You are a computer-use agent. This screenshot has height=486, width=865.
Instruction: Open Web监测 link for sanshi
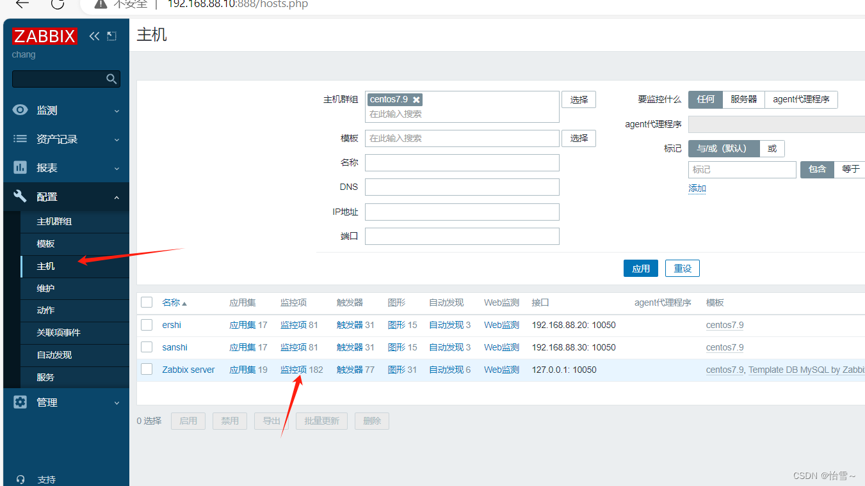(x=501, y=347)
